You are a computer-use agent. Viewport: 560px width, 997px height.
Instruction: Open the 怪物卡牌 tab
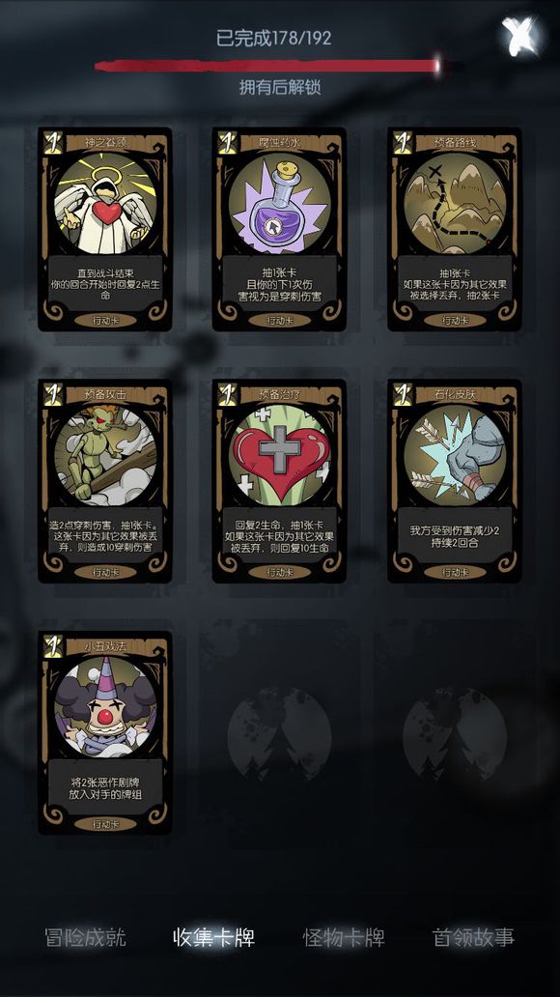(344, 937)
